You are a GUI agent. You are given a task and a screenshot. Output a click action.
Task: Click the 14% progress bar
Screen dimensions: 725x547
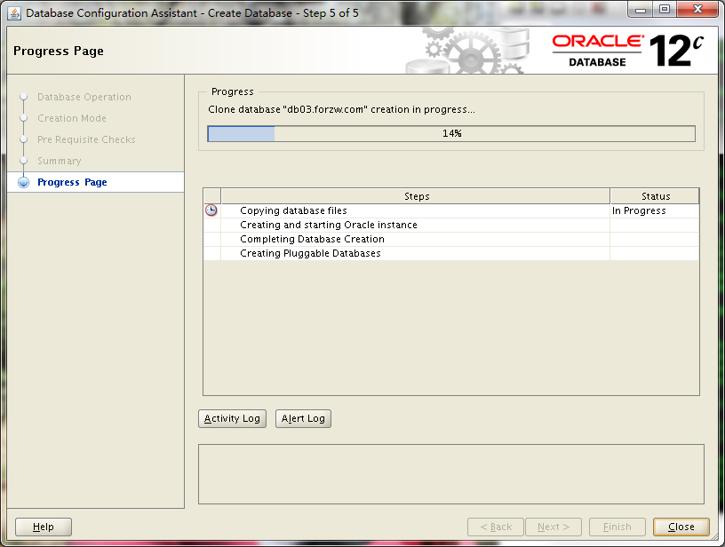tap(451, 133)
